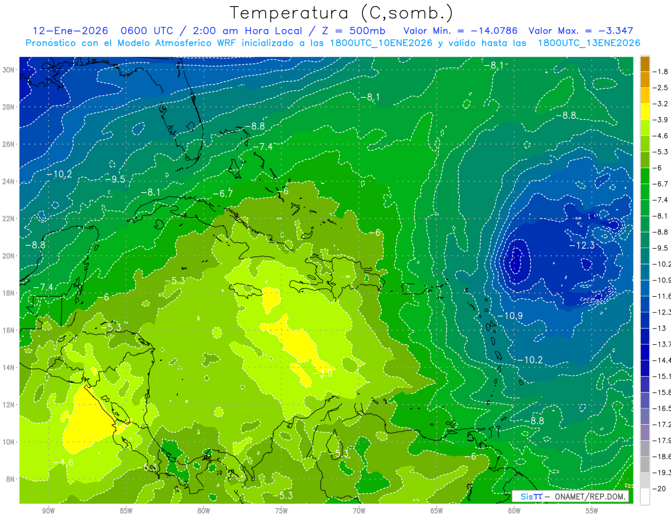This screenshot has width=671, height=518.
Task: Click the Temperatura (C,somb.) chart title
Action: click(342, 13)
